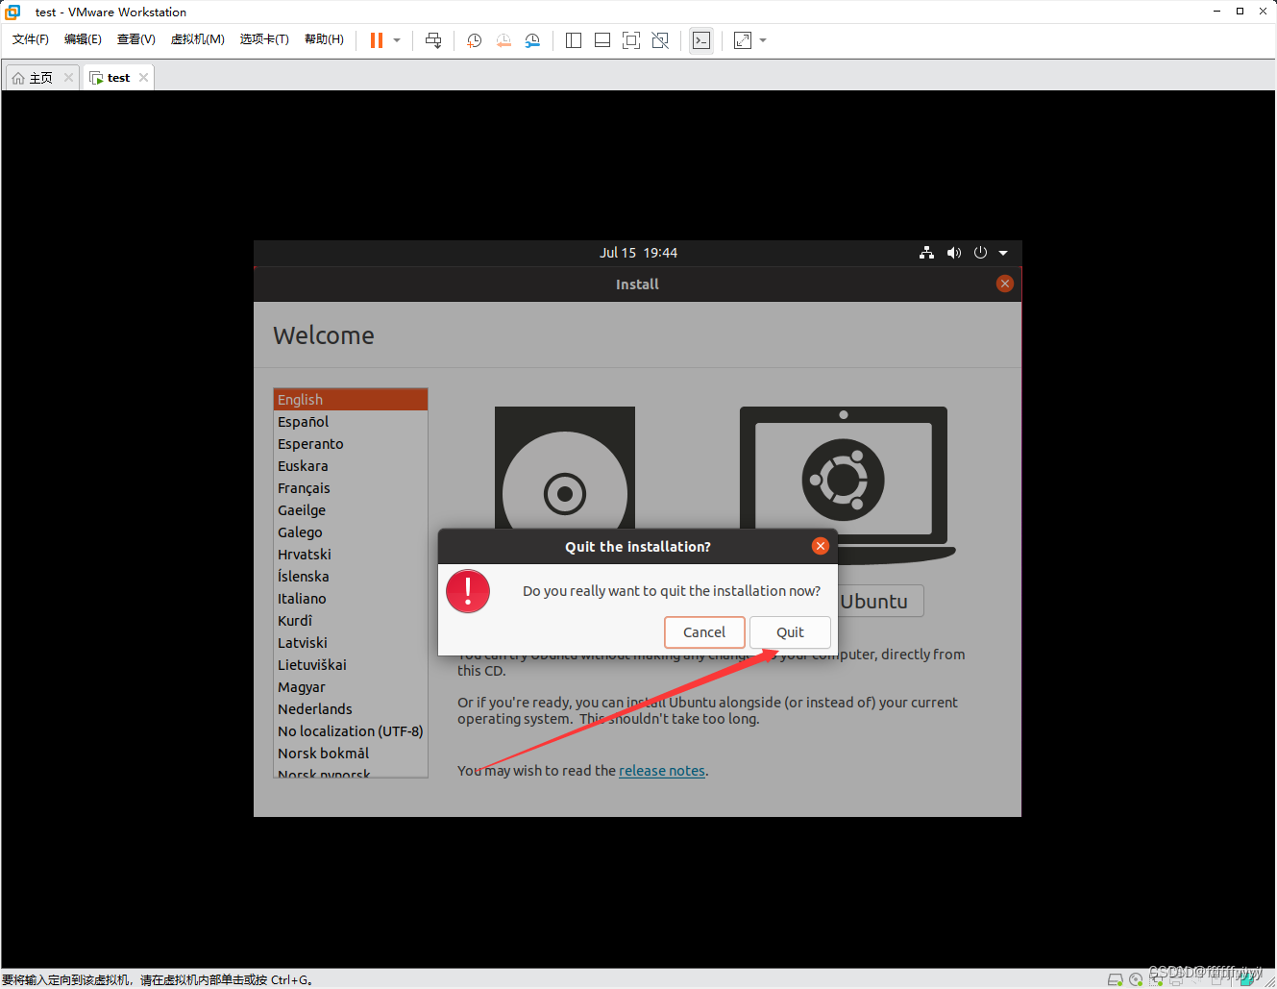This screenshot has width=1277, height=989.
Task: Enter full screen mode
Action: [631, 40]
